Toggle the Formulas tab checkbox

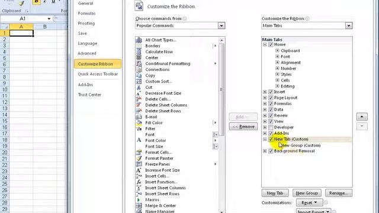pos(271,104)
